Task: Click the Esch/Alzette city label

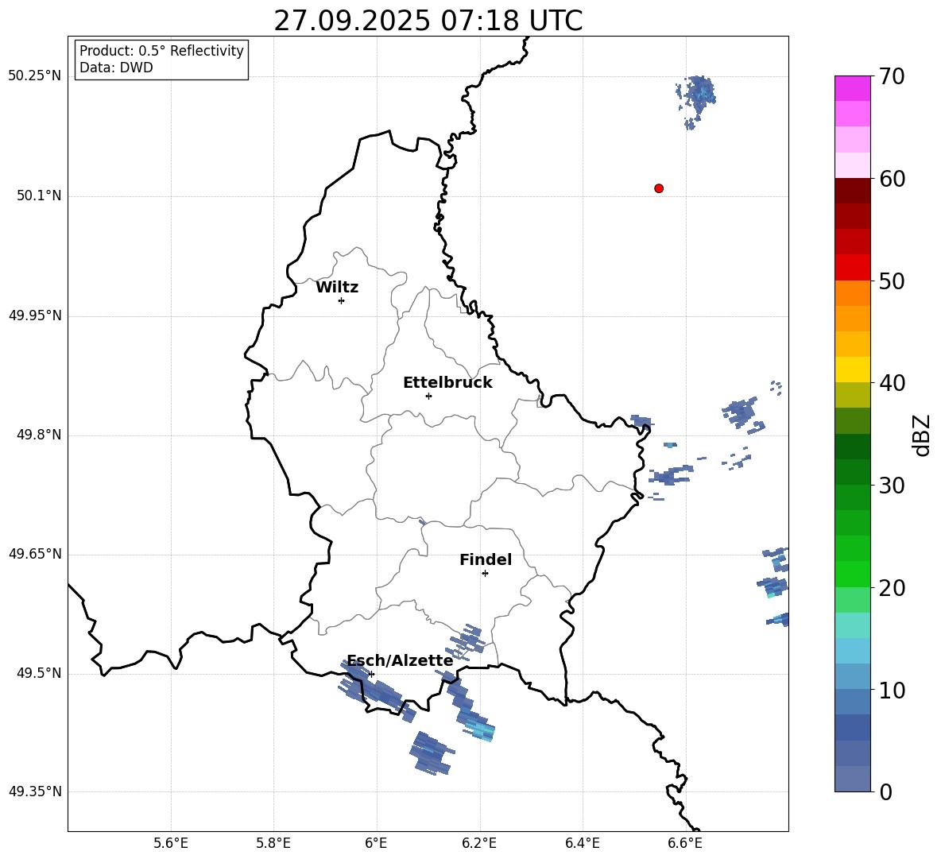Action: pos(401,660)
